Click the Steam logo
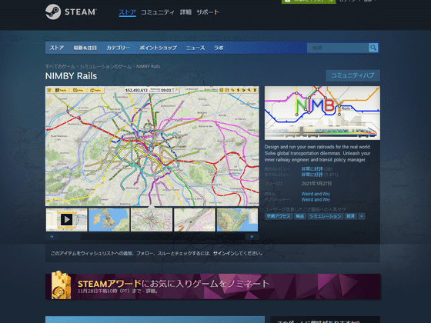The image size is (431, 323). (x=71, y=12)
